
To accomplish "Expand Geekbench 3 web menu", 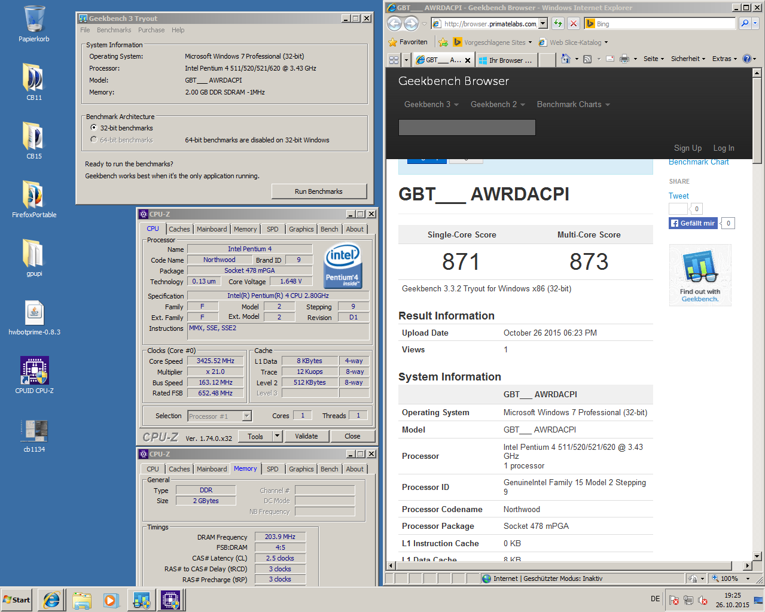I will (431, 104).
